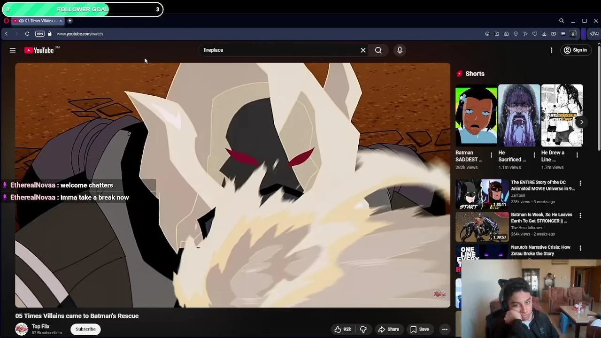Click the Sign in button
The image size is (601, 338).
576,50
